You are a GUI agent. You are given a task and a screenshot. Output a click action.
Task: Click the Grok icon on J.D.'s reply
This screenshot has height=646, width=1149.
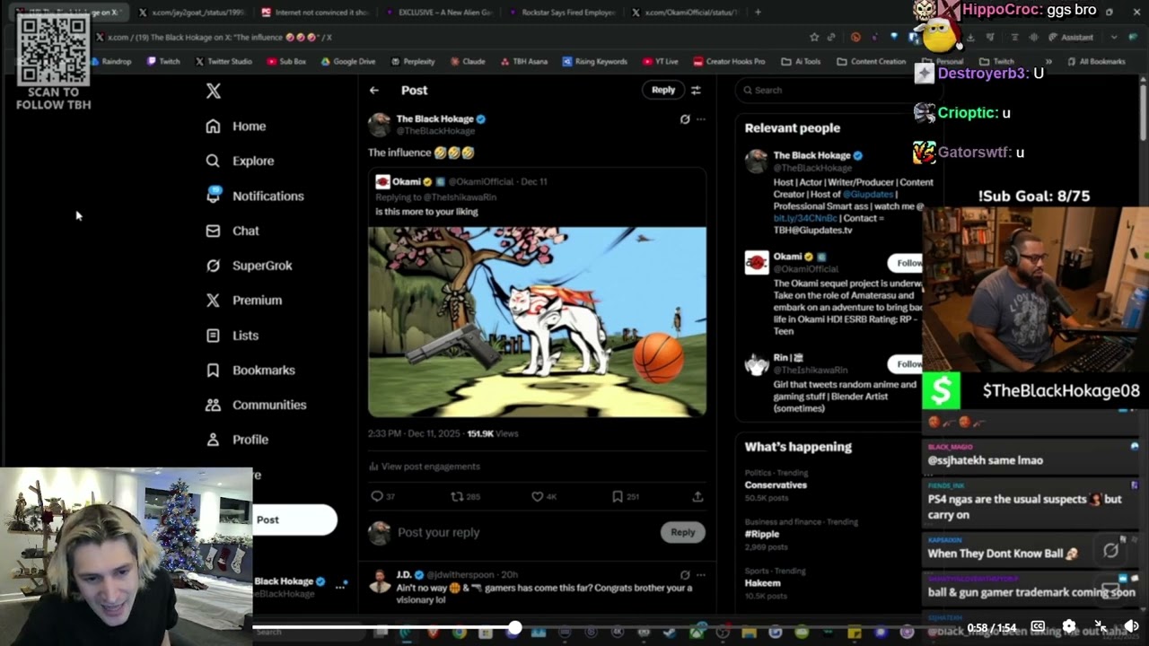click(x=685, y=575)
